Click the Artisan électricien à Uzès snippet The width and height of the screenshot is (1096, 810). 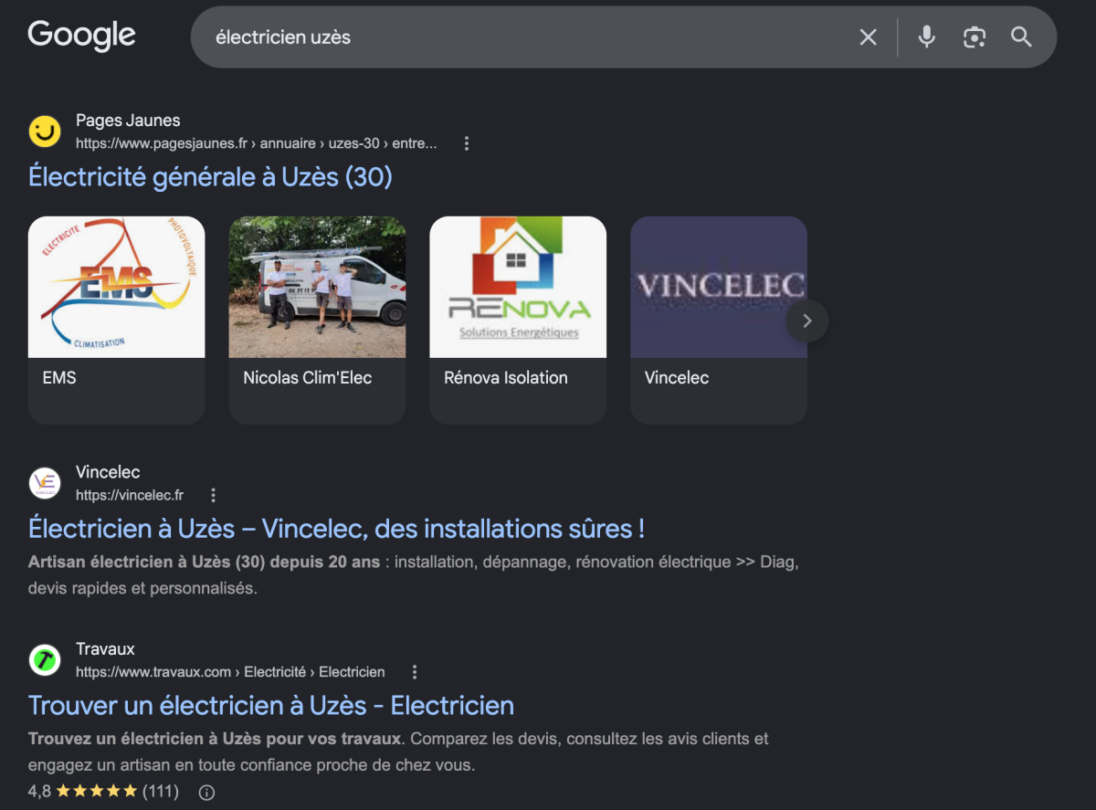414,575
